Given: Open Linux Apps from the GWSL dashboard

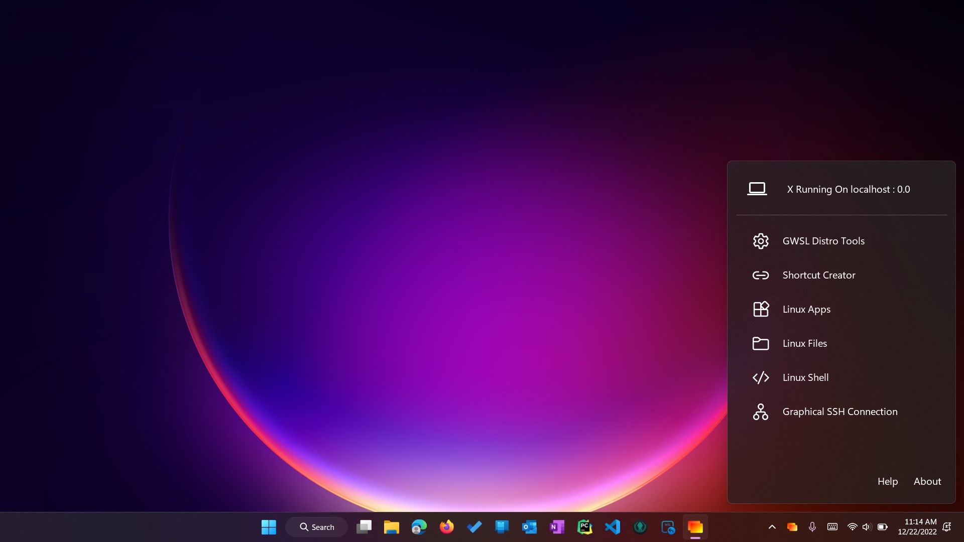Looking at the screenshot, I should tap(806, 309).
